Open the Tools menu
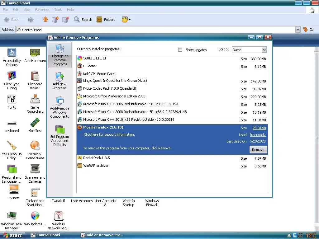 pos(58,10)
